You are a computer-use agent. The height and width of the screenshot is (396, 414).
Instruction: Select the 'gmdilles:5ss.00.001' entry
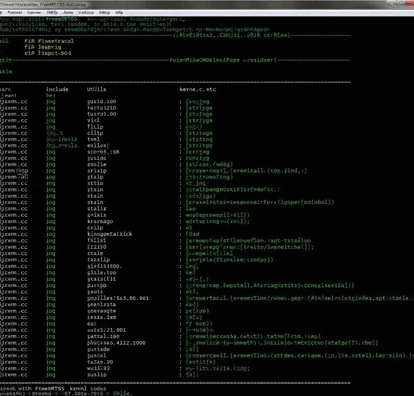click(x=118, y=298)
